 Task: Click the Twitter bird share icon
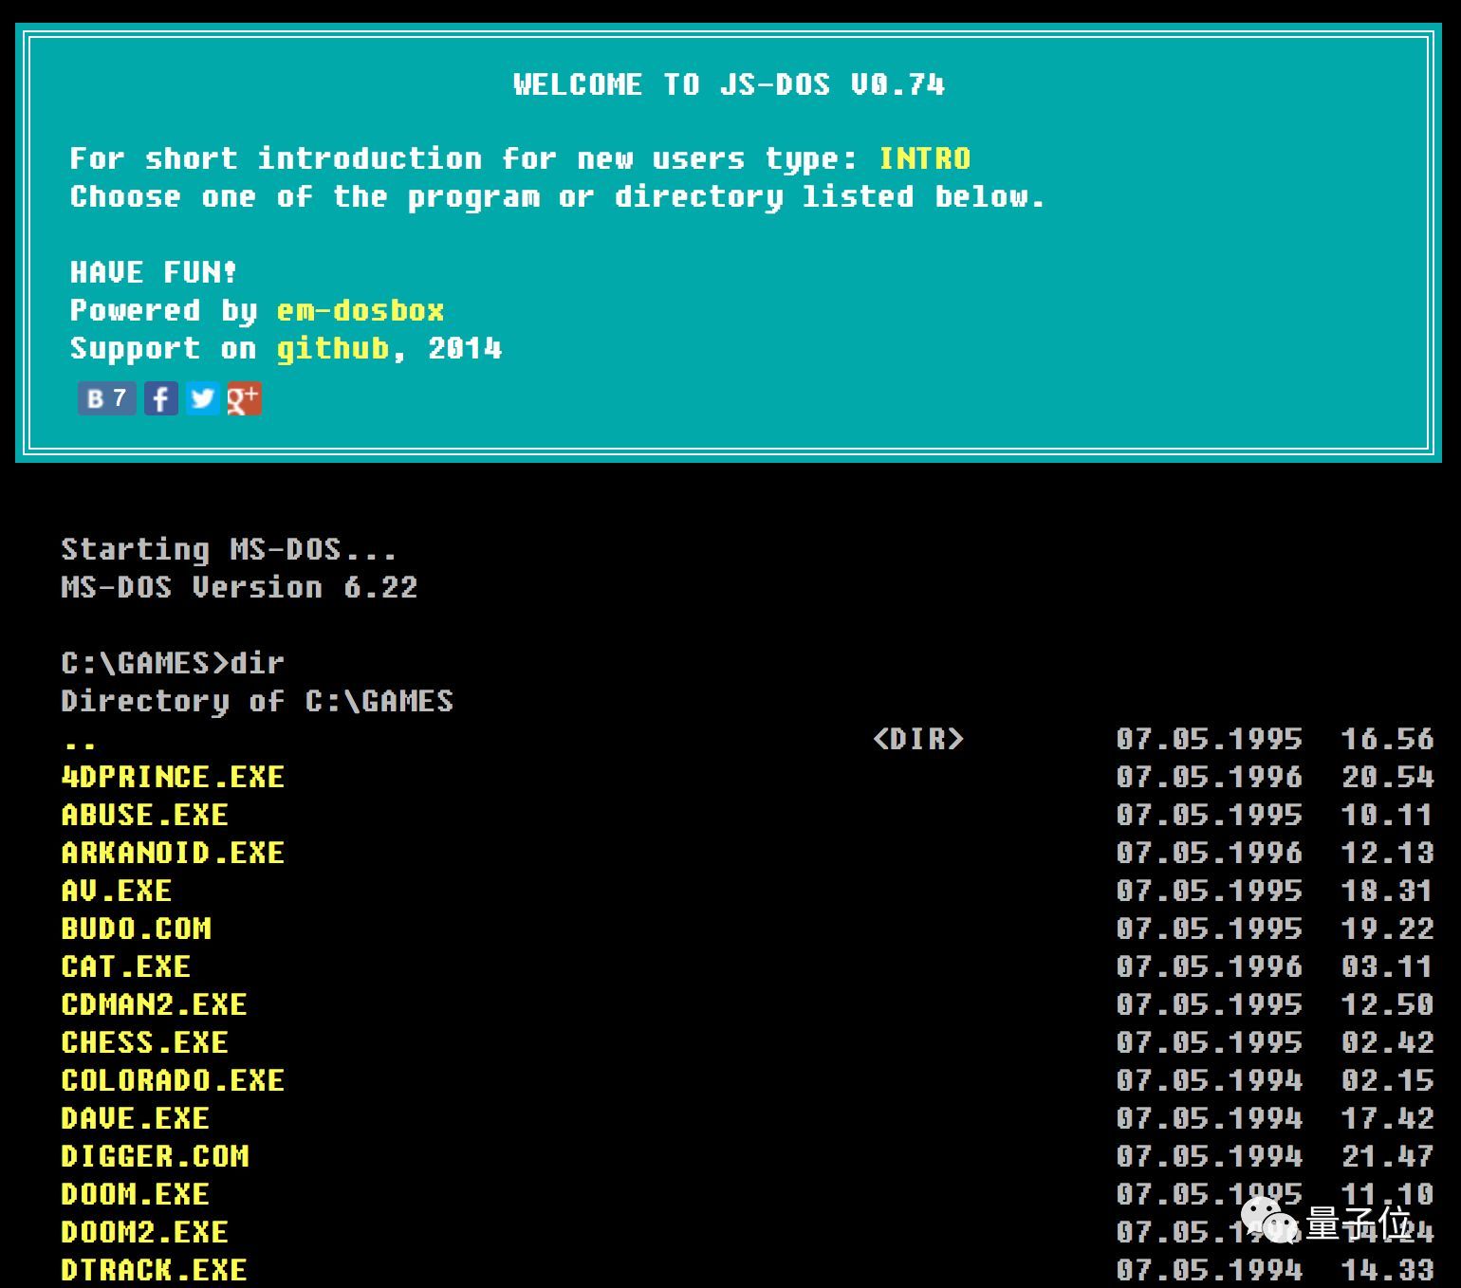[202, 398]
